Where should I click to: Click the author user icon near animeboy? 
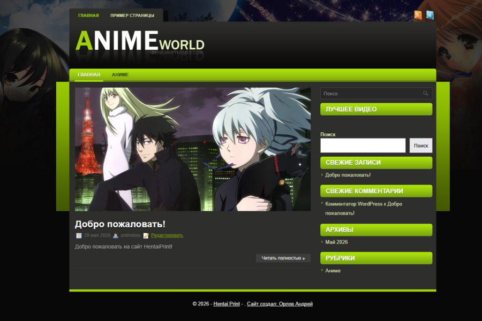pos(116,235)
